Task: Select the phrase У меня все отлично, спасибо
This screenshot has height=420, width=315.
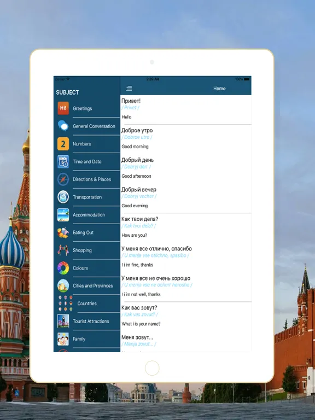Action: click(156, 249)
